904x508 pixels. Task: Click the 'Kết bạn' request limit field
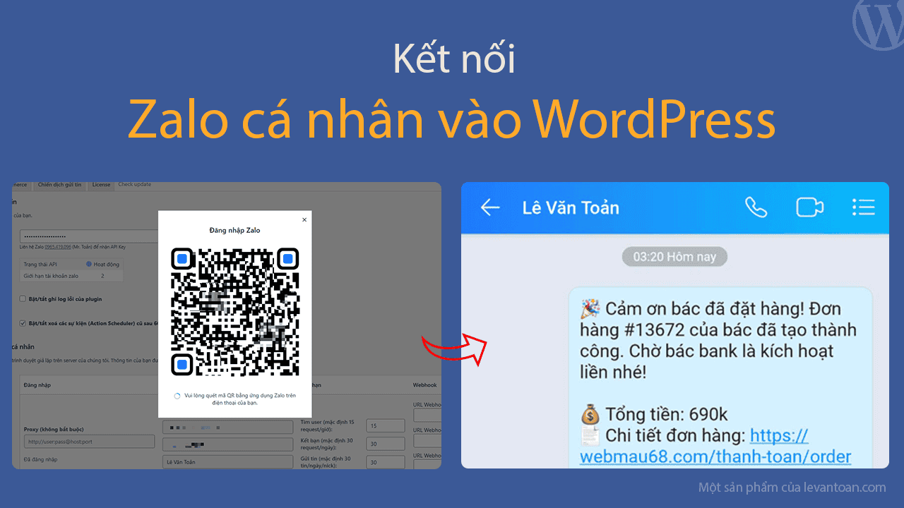386,445
